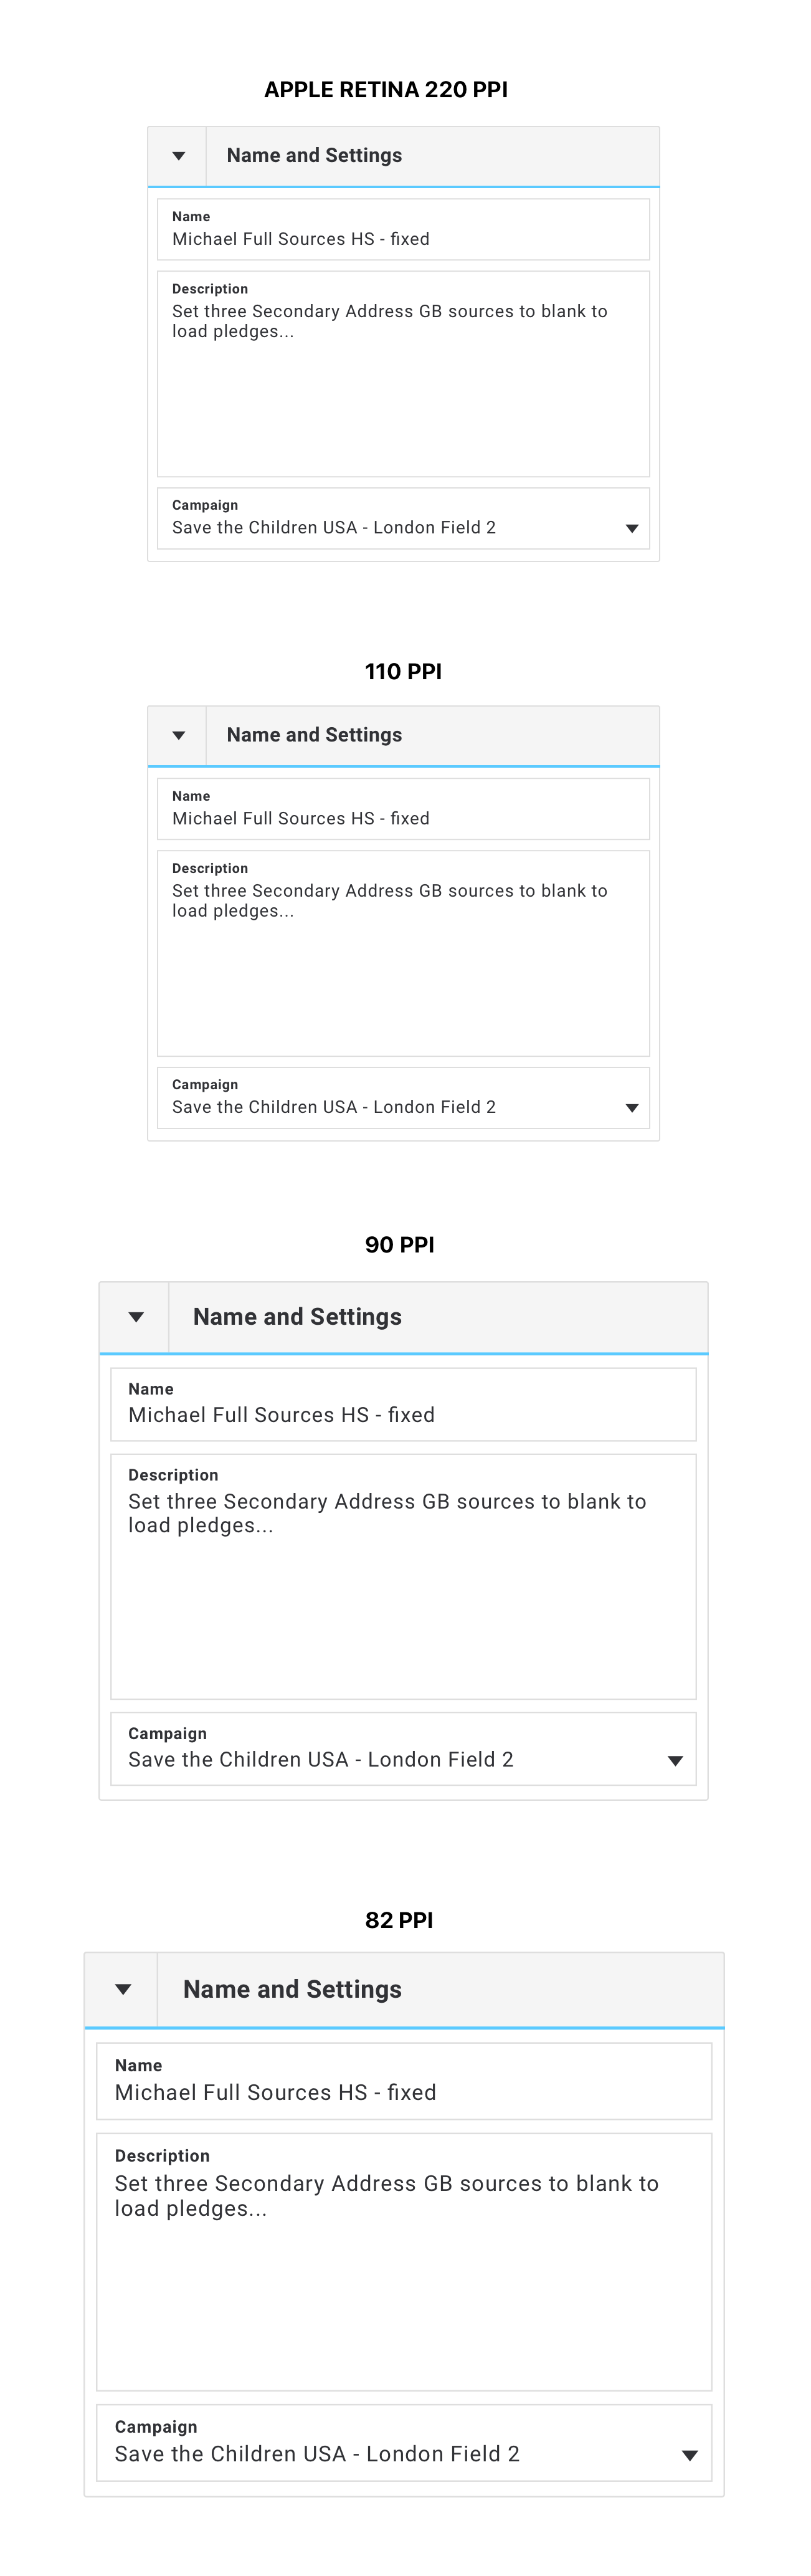Collapse the Name and Settings panel under Apple Retina
Screen dimensions: 811x2576
(x=178, y=156)
